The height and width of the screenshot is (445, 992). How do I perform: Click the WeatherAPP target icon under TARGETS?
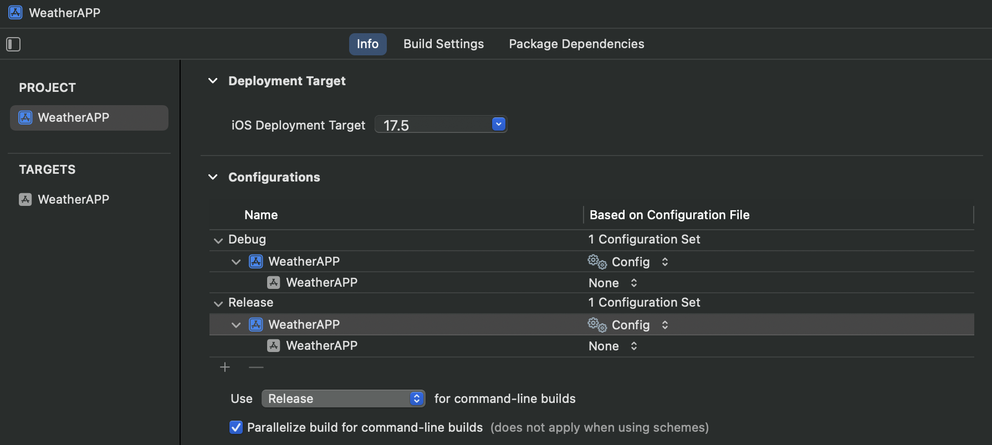click(25, 200)
